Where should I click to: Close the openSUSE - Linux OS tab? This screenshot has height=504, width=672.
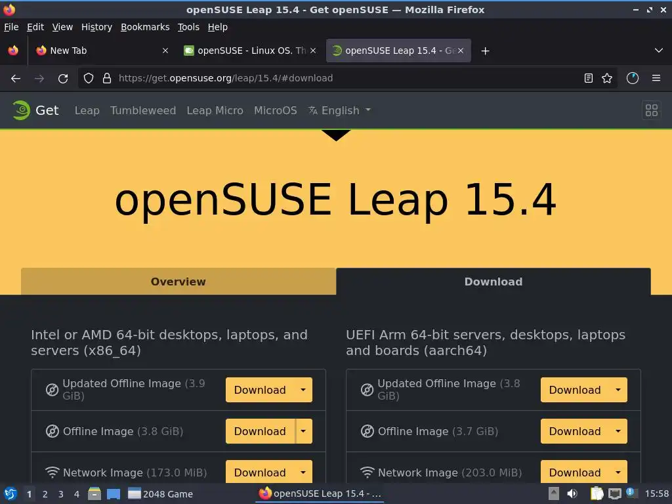click(x=313, y=51)
